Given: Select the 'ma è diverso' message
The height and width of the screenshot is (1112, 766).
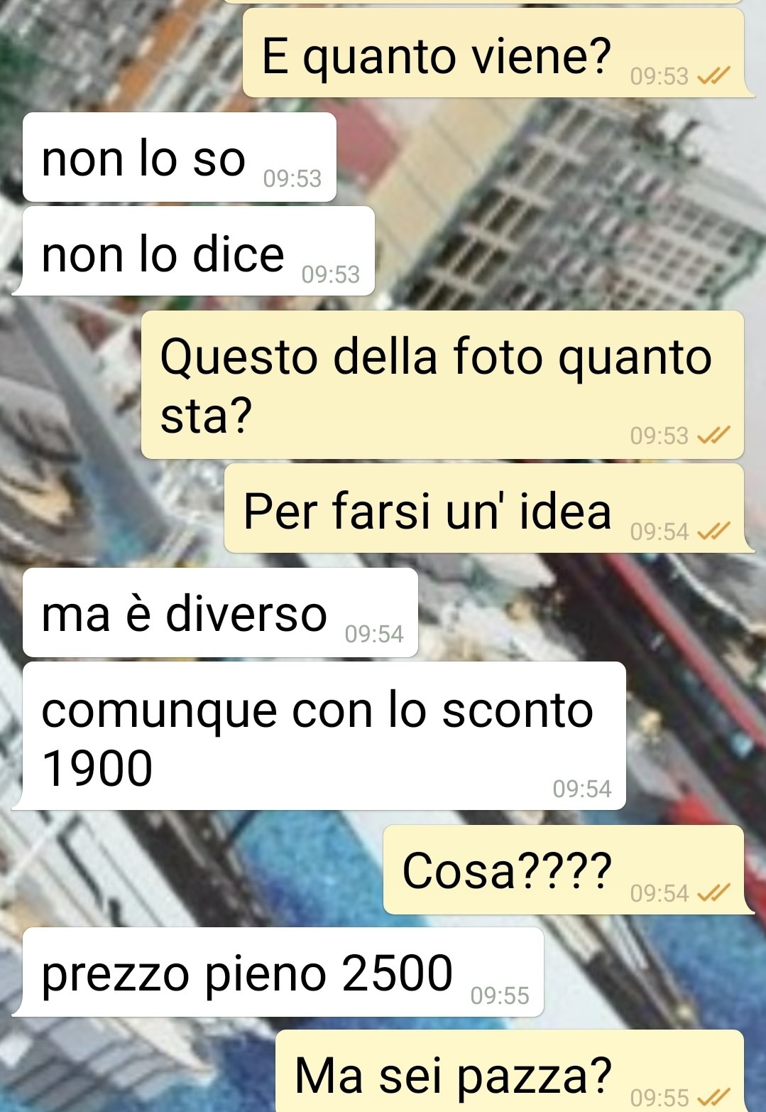Looking at the screenshot, I should (x=221, y=612).
